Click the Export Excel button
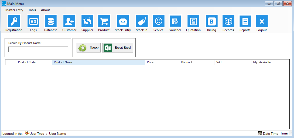 coord(118,48)
